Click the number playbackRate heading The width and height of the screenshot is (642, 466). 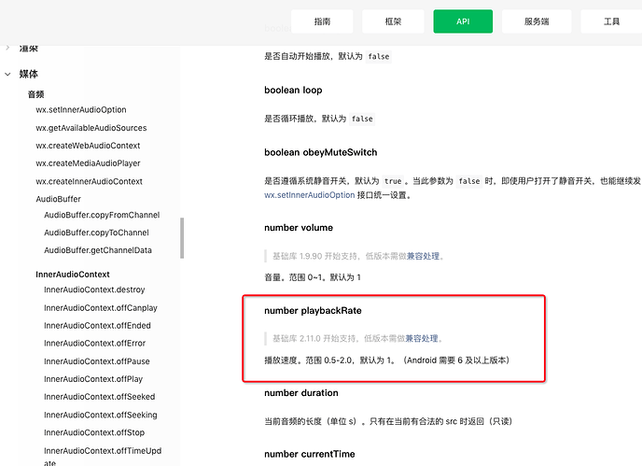tap(313, 311)
